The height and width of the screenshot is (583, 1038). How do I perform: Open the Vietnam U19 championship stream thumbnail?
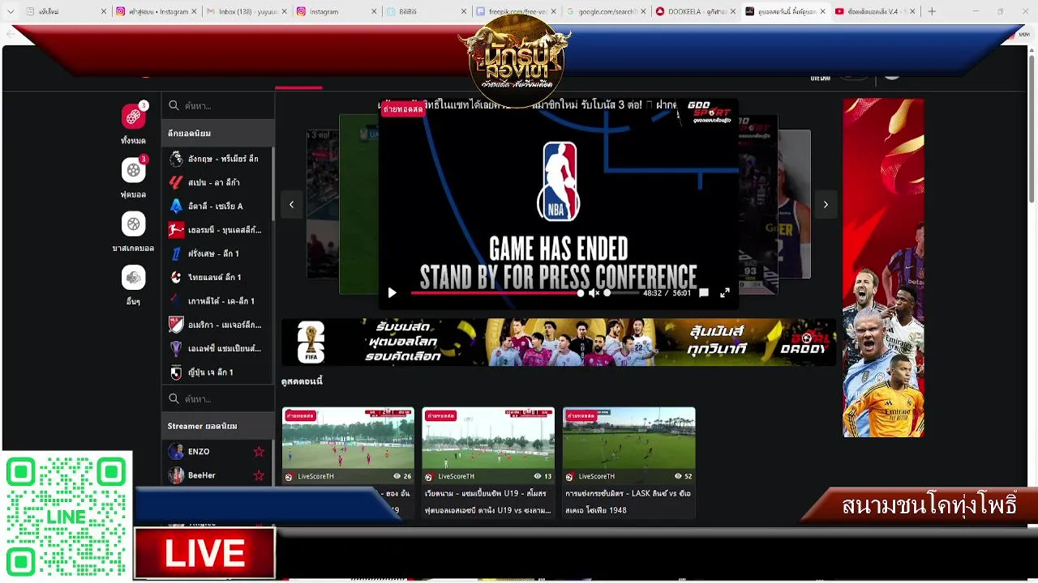[x=488, y=438]
